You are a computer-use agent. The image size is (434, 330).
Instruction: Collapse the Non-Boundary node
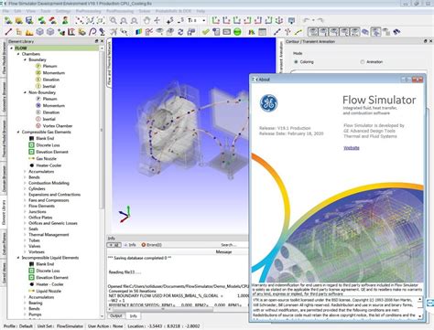pyautogui.click(x=25, y=92)
